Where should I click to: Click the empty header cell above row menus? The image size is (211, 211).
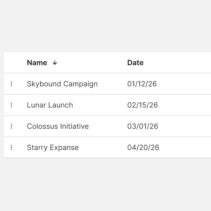pyautogui.click(x=11, y=63)
